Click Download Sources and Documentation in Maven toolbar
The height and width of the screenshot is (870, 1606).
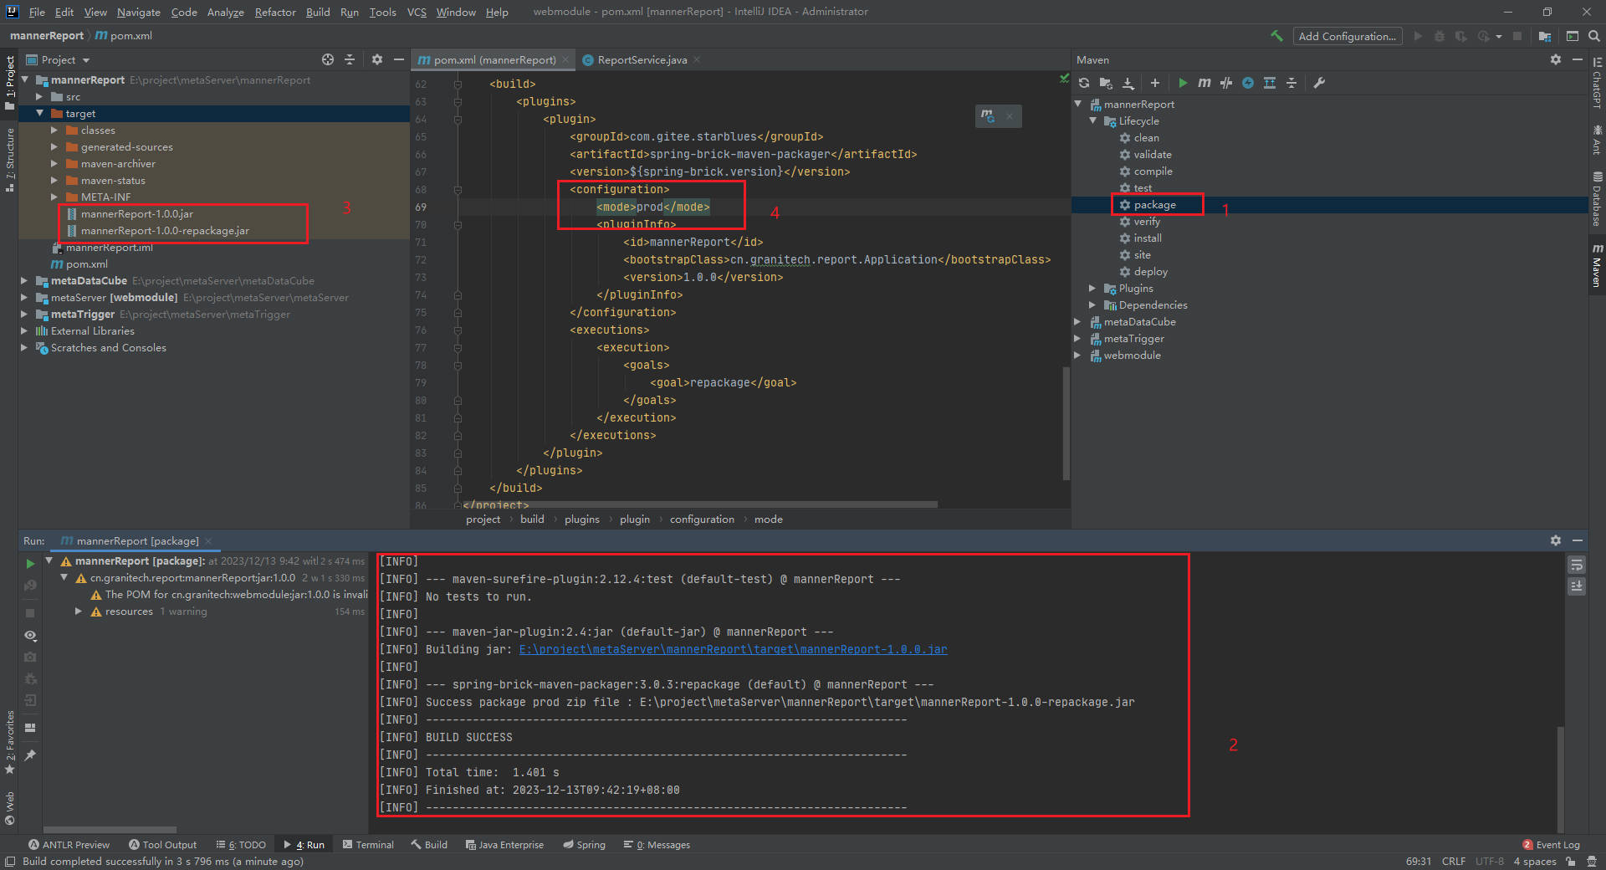click(1128, 83)
